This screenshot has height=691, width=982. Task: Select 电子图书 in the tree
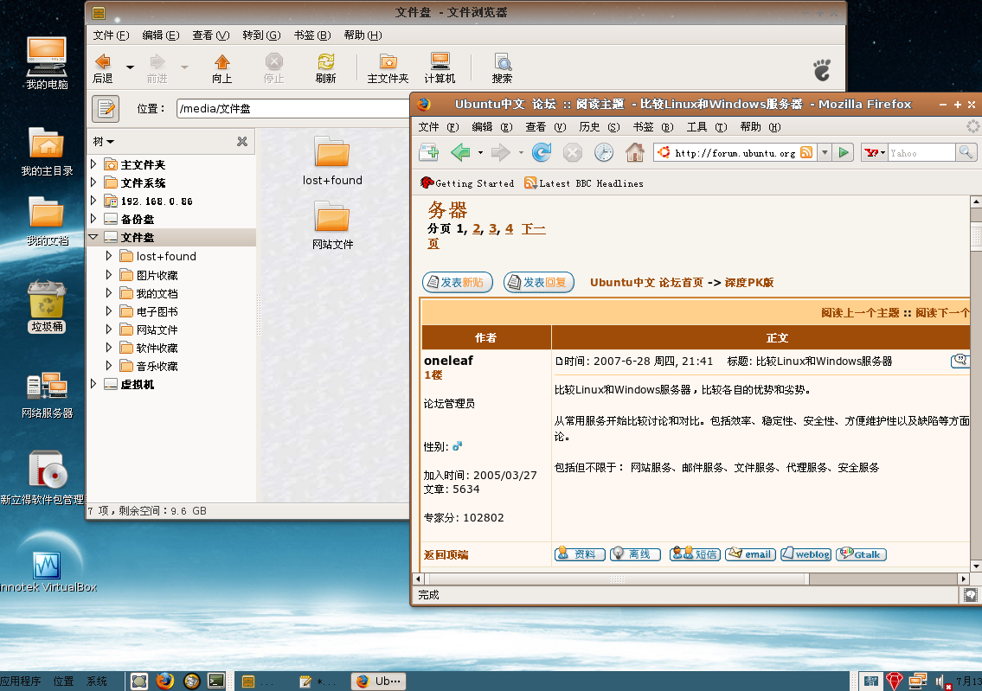(157, 311)
